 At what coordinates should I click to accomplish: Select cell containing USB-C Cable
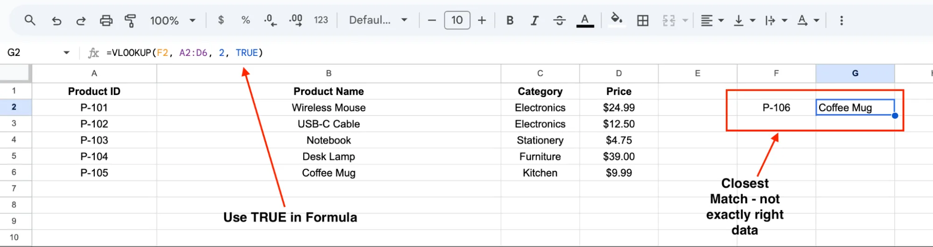tap(329, 124)
